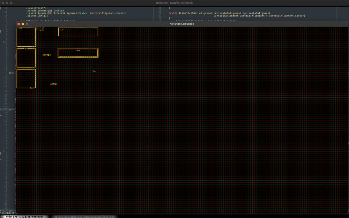Viewport: 349px width, 218px height.
Task: Click the double-bordered box with centered Test
Action: pyautogui.click(x=78, y=53)
